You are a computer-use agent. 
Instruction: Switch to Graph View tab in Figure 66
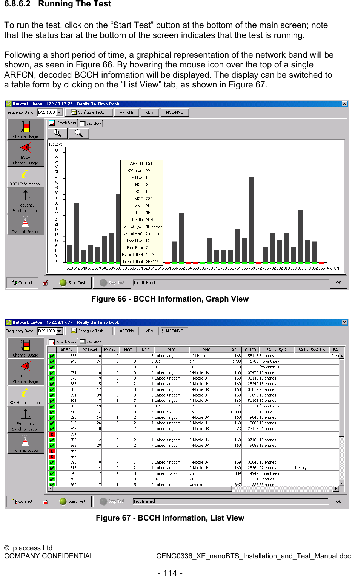point(63,123)
